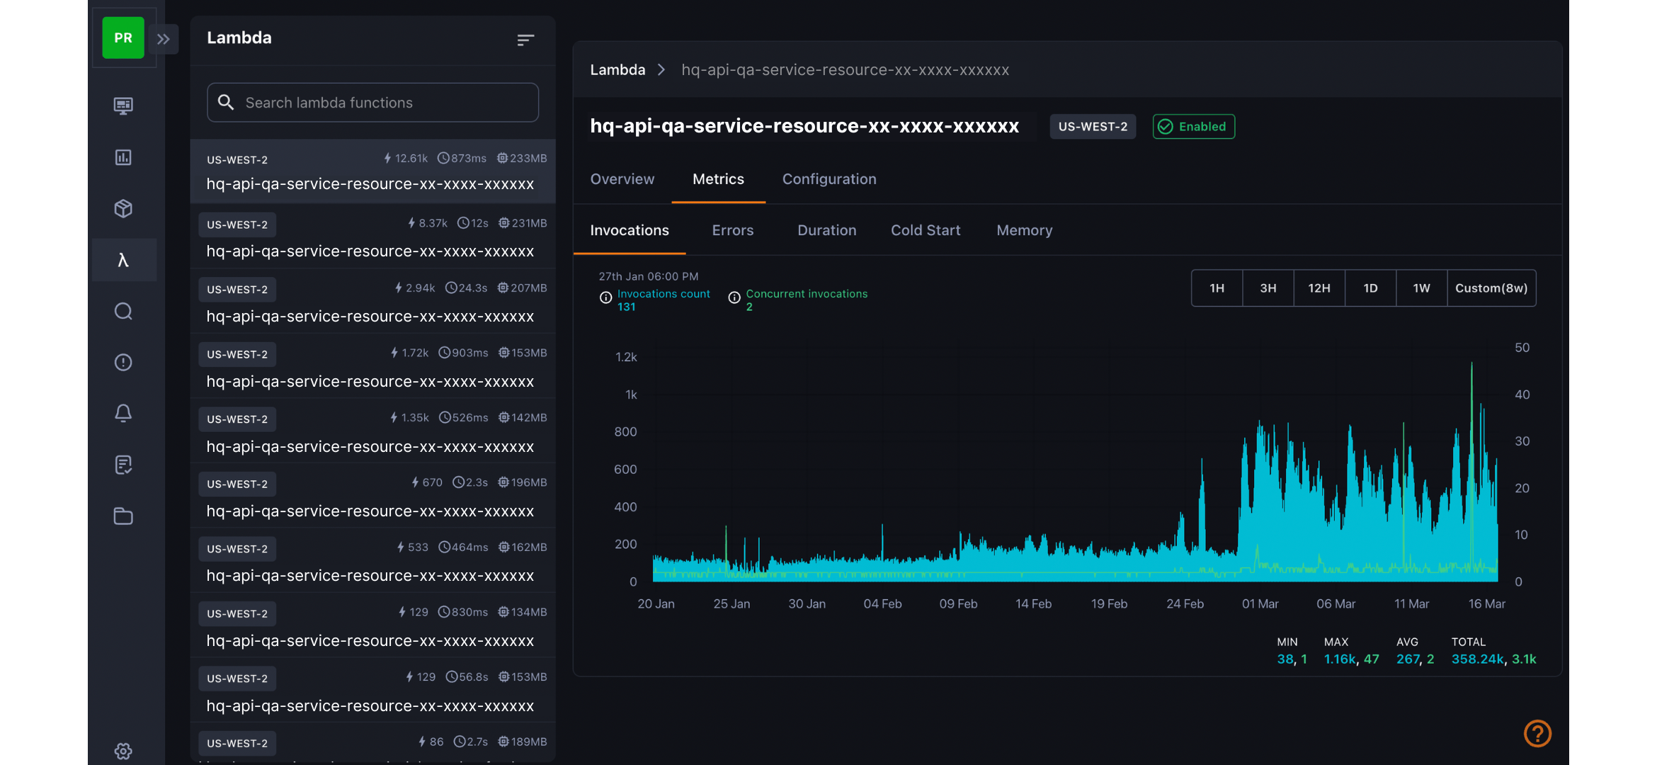Select the Lambda icon in the sidebar
This screenshot has height=765, width=1657.
point(123,260)
